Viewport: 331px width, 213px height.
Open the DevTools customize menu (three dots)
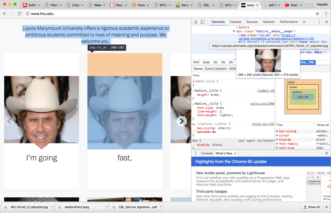click(319, 22)
